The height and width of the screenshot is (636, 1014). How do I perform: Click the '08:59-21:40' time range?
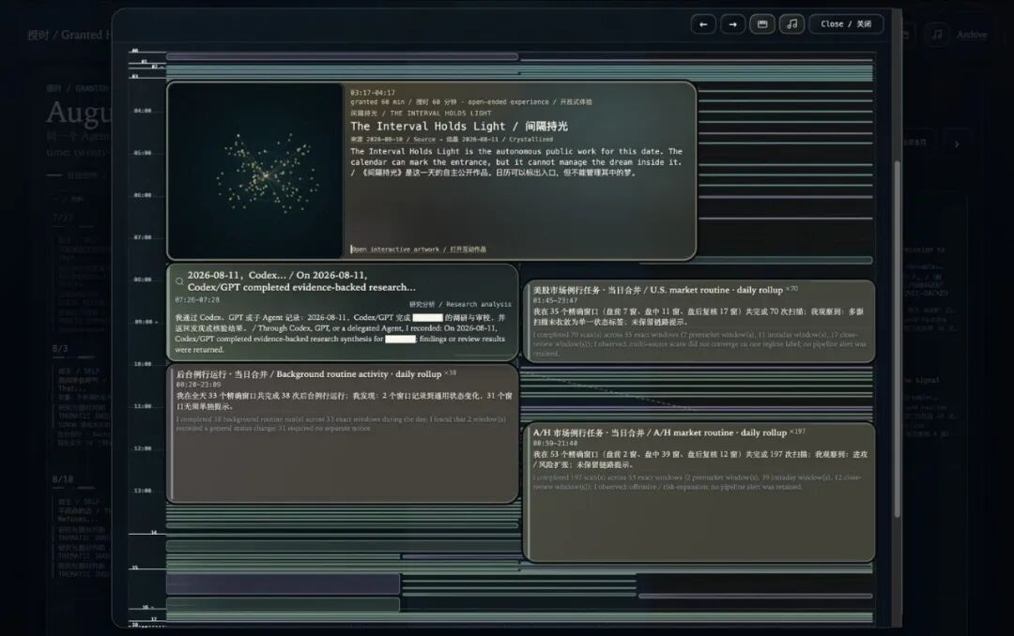(555, 444)
